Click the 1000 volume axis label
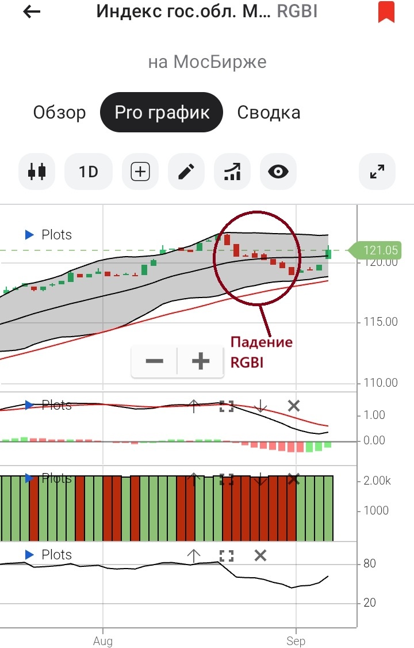 pos(376,510)
